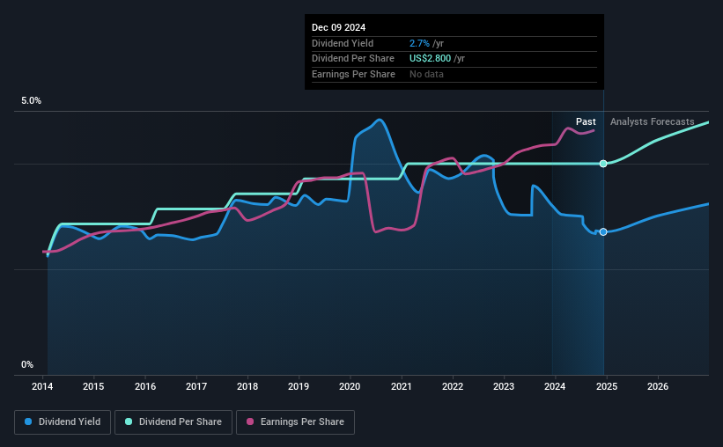Click the 2020 x-axis label
This screenshot has height=447, width=723.
[350, 386]
